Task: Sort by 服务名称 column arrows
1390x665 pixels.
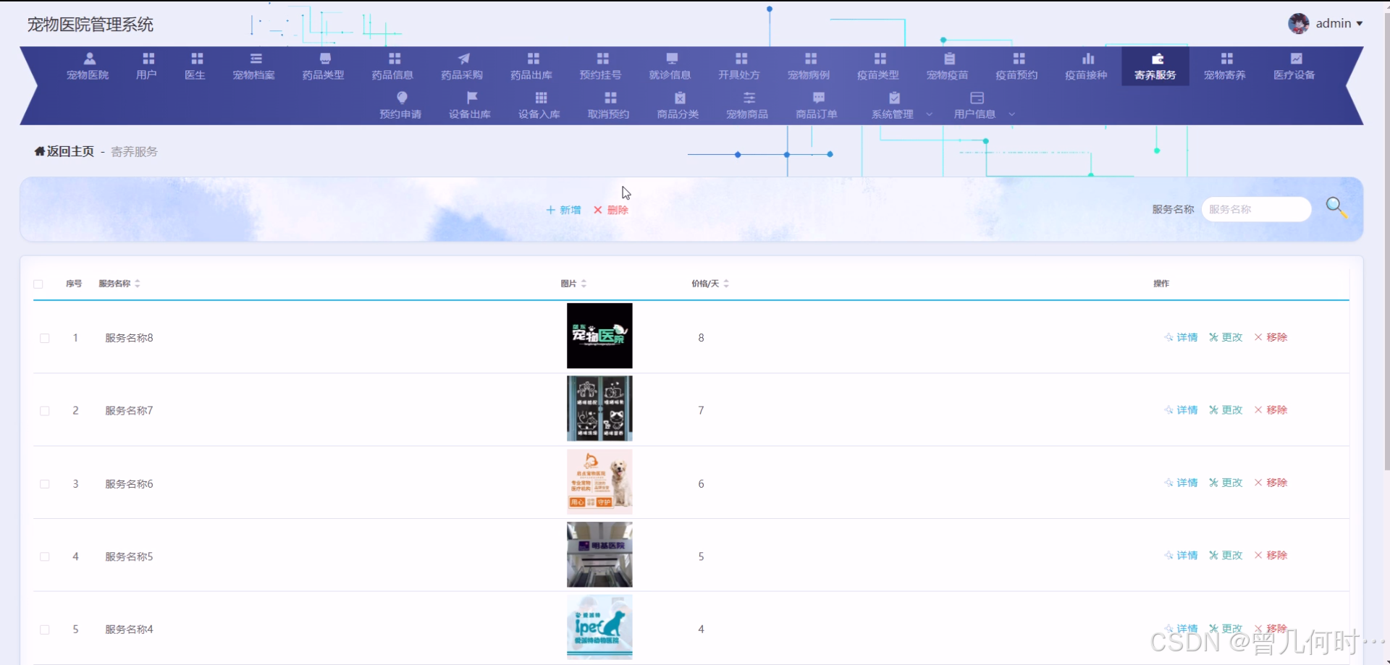Action: click(138, 284)
